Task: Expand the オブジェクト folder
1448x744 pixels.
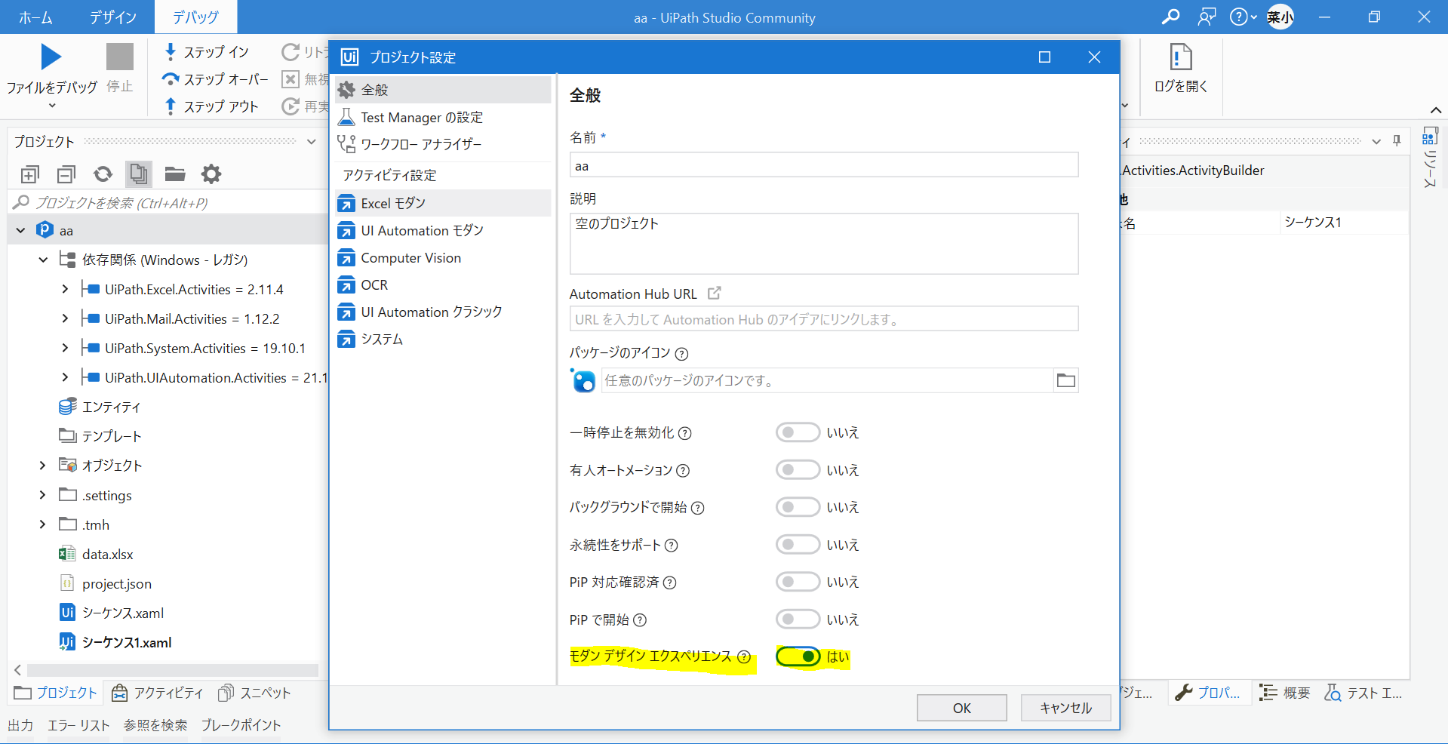Action: tap(43, 466)
